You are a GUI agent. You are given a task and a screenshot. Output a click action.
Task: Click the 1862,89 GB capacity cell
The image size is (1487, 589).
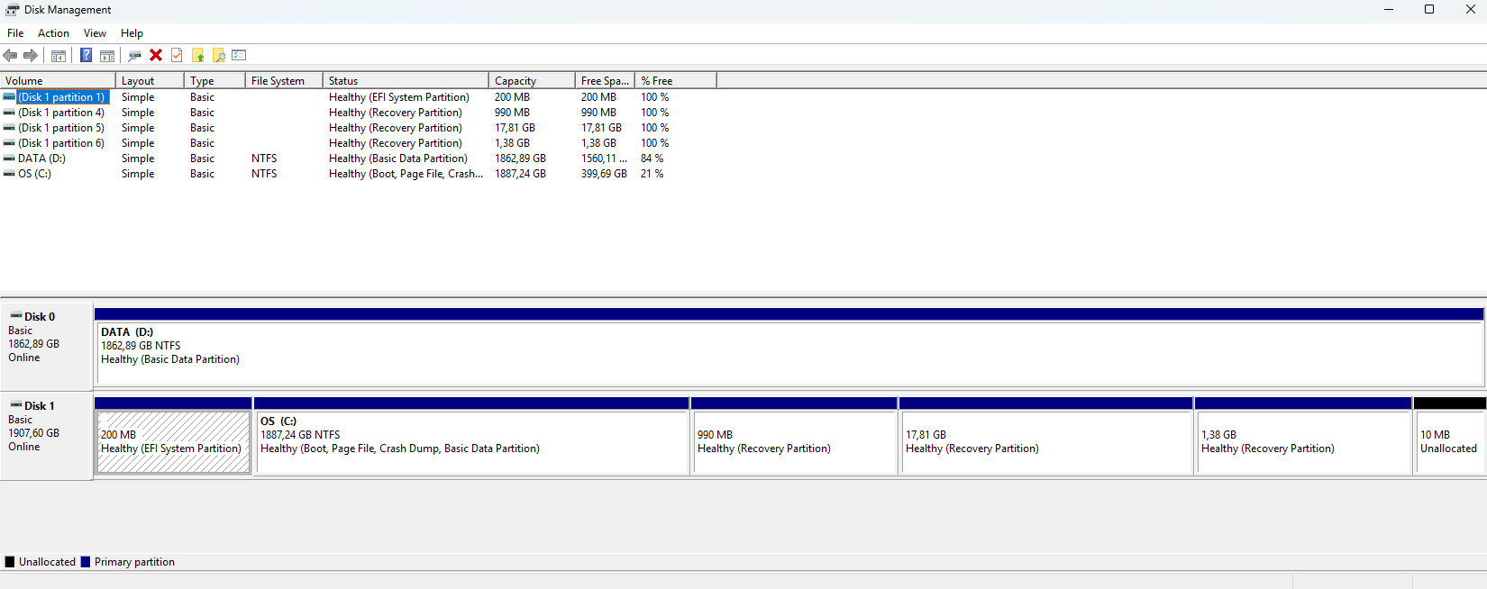(x=520, y=159)
